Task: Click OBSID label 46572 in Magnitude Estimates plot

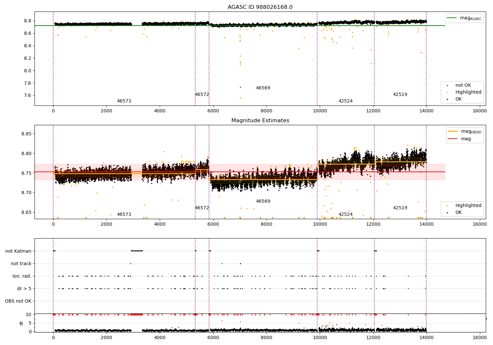Action: 202,208
